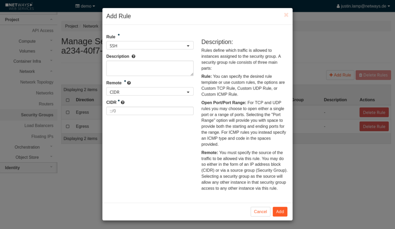Image resolution: width=395 pixels, height=229 pixels.
Task: Click into the Description text area
Action: 150,68
